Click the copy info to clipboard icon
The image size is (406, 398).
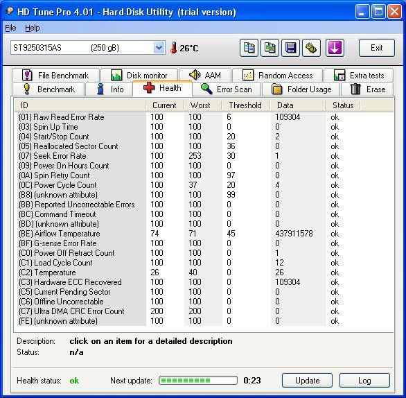click(x=249, y=48)
